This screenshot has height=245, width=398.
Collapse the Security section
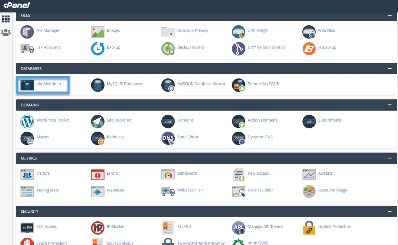[x=389, y=211]
